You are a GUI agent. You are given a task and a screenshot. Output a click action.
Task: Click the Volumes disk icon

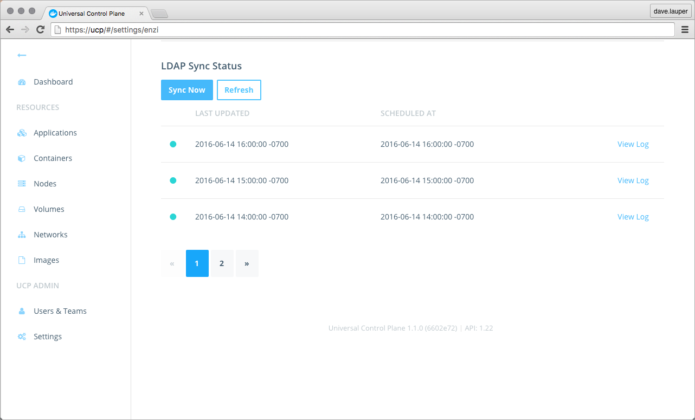22,210
